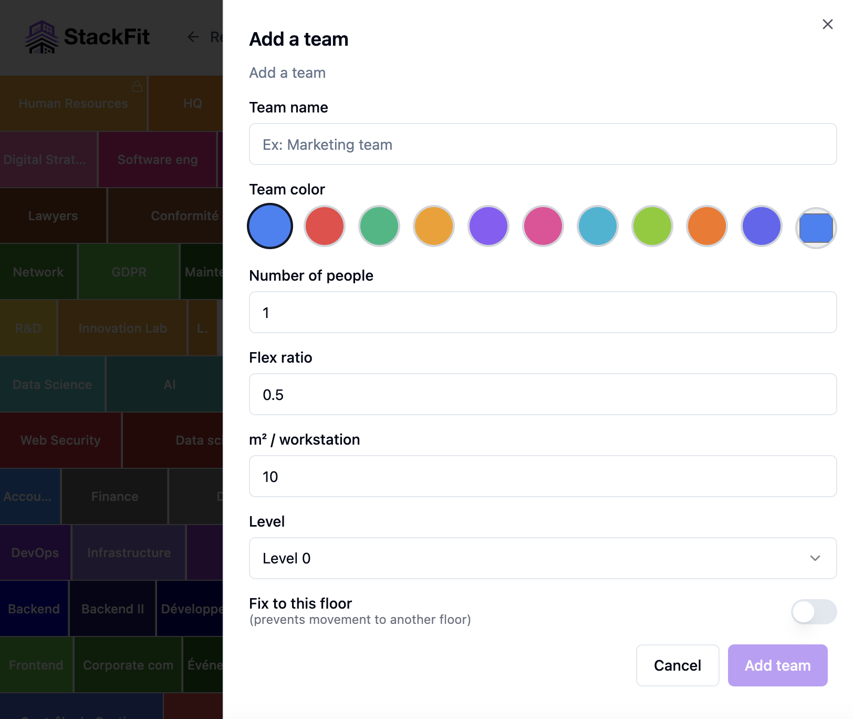This screenshot has width=853, height=719.
Task: Click the Team name input field
Action: pyautogui.click(x=542, y=145)
